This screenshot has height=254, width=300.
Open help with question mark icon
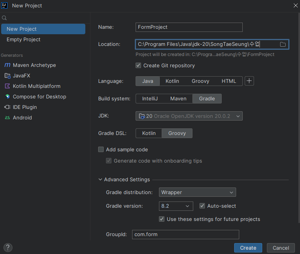tap(8, 248)
